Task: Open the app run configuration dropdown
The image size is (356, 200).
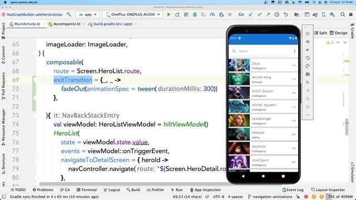Action: [x=87, y=14]
